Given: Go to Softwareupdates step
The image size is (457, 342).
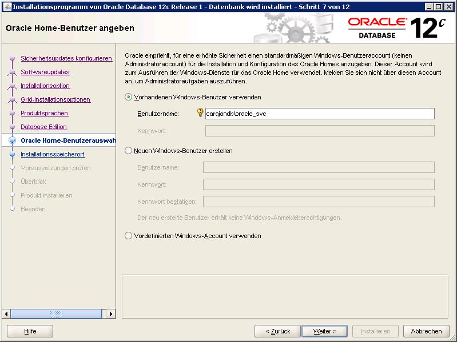Looking at the screenshot, I should point(45,72).
